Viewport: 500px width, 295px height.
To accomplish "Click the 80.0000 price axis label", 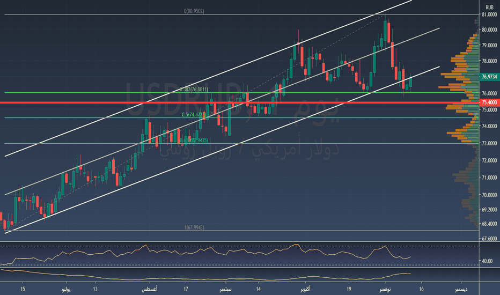I will point(489,29).
